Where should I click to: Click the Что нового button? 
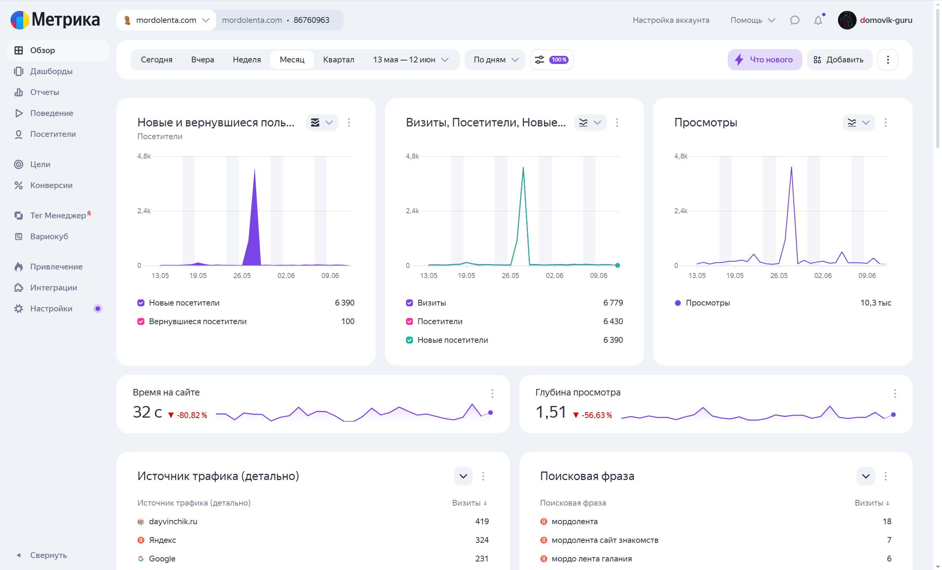pos(764,60)
